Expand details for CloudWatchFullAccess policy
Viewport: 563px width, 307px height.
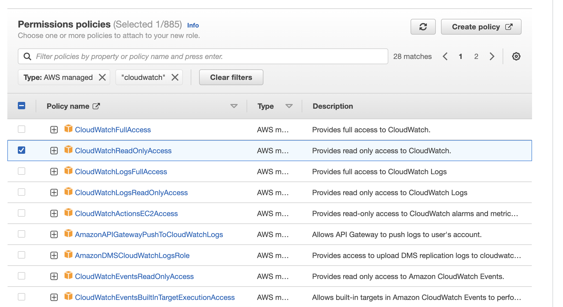(x=54, y=130)
